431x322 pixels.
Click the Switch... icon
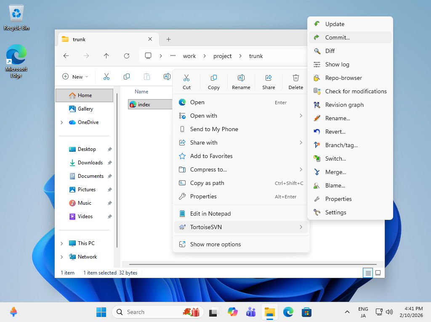click(317, 158)
